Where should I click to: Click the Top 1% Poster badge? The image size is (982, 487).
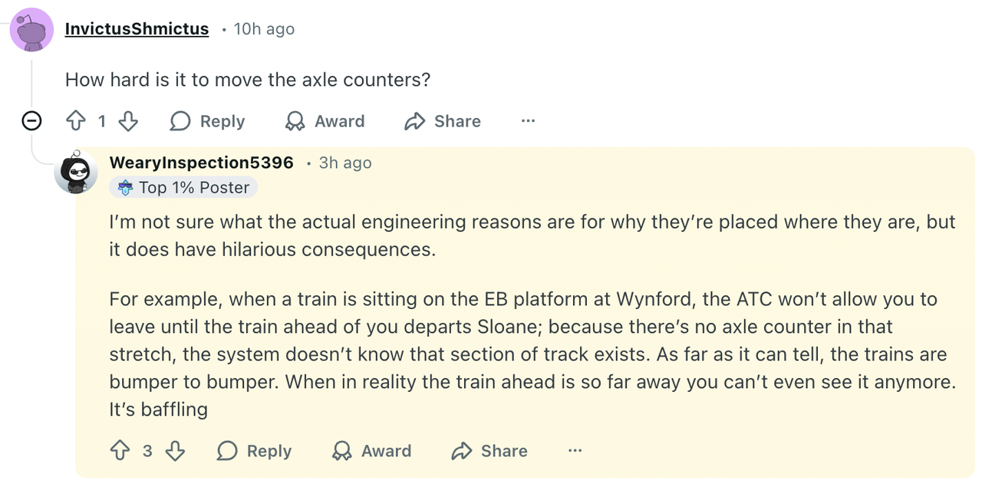coord(183,188)
